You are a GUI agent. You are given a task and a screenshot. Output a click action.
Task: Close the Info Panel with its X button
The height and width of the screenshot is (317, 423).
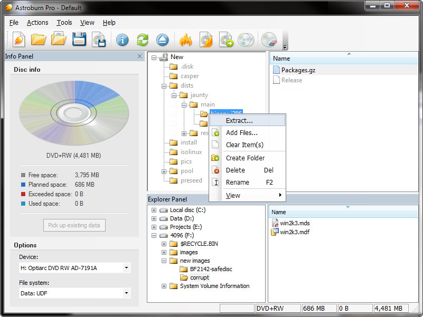pyautogui.click(x=139, y=56)
